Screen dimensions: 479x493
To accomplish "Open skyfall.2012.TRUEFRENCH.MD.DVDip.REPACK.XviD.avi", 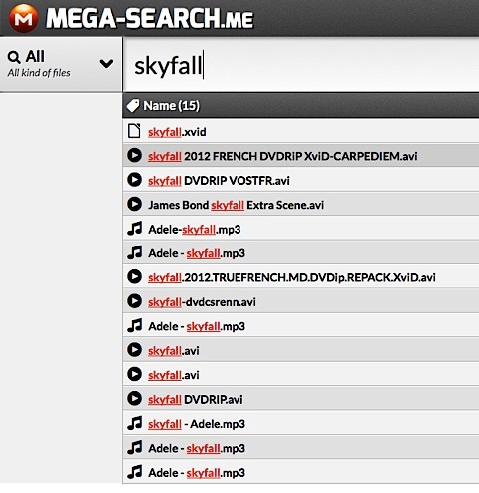I will (291, 277).
